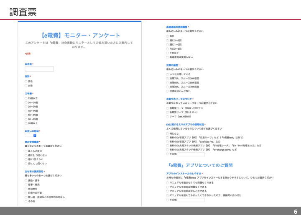Image resolution: width=301 pixels, height=215 pixels.
Task: Click その他 text field under インストールのしやすさ
Action: point(191,200)
